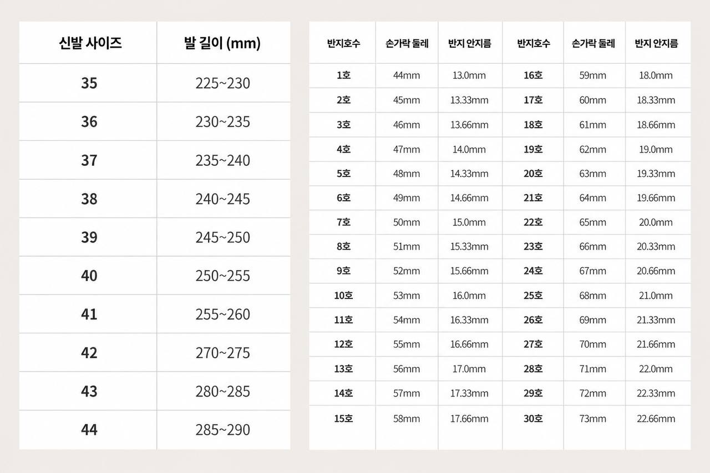This screenshot has height=473, width=710.
Task: Select the 285~290 foot length cell
Action: (222, 430)
